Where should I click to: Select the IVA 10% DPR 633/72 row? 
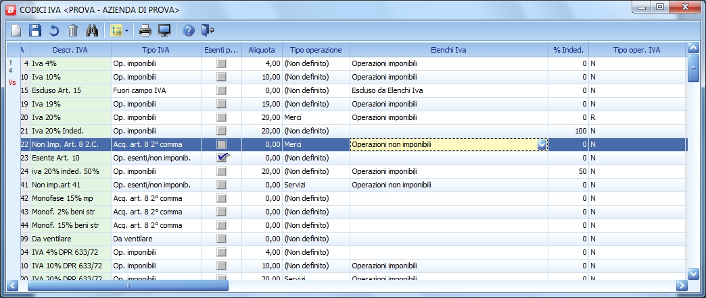click(x=70, y=266)
